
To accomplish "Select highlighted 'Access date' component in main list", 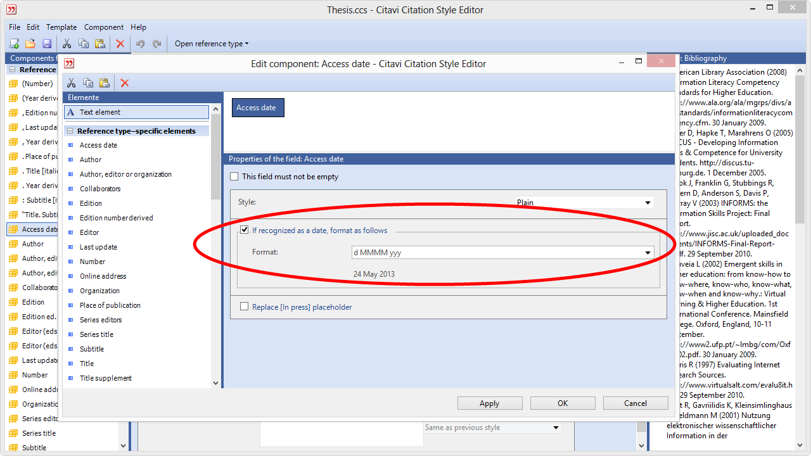I will tap(32, 229).
